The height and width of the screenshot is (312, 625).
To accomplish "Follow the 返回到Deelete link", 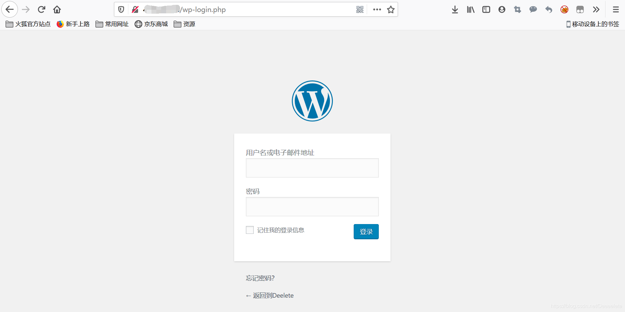I will (x=270, y=295).
